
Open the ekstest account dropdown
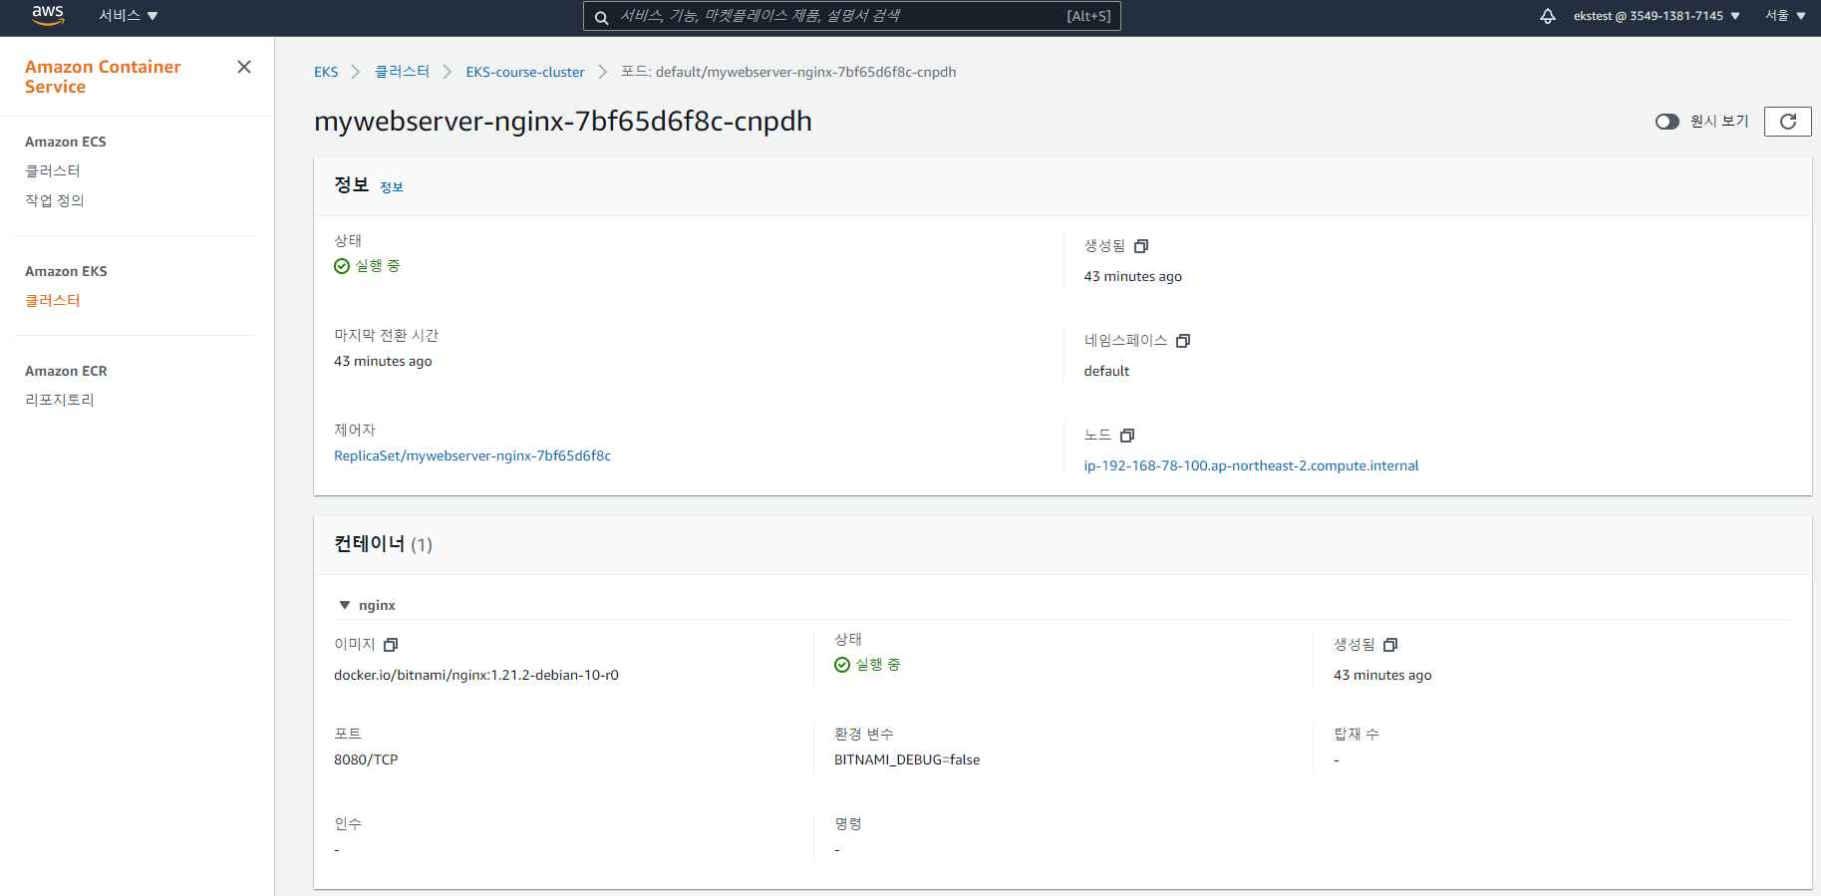[x=1657, y=16]
